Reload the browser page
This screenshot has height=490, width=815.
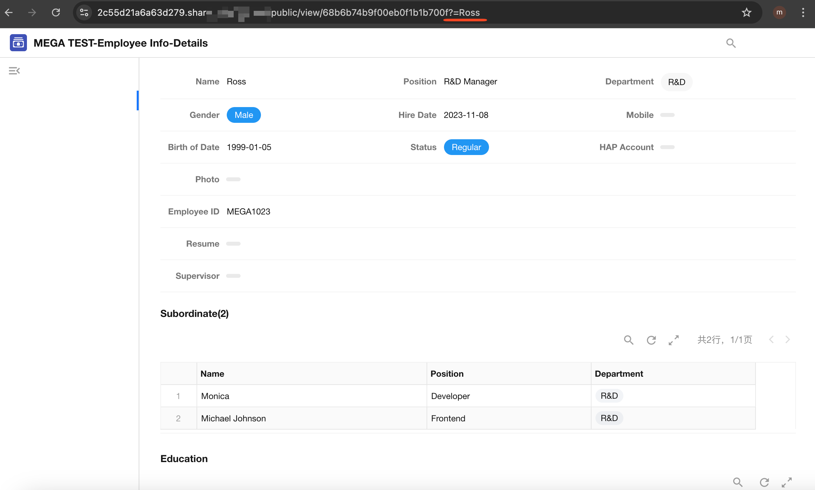pyautogui.click(x=56, y=12)
